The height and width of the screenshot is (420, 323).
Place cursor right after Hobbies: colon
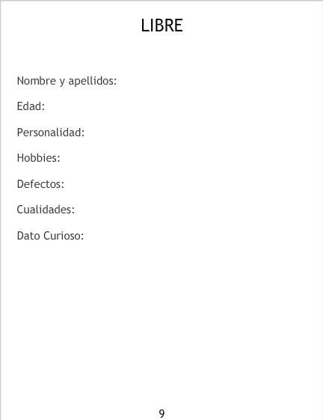(61, 158)
